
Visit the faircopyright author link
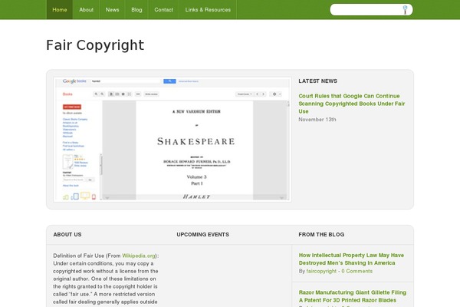[x=321, y=271]
